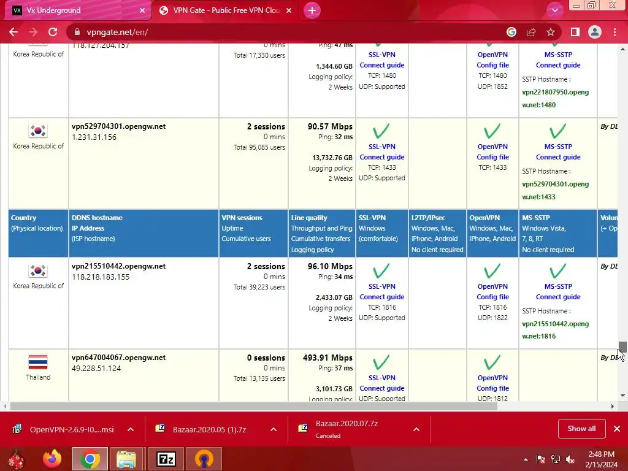628x471 pixels.
Task: Click IP address 118.218.183.155
Action: pos(101,277)
